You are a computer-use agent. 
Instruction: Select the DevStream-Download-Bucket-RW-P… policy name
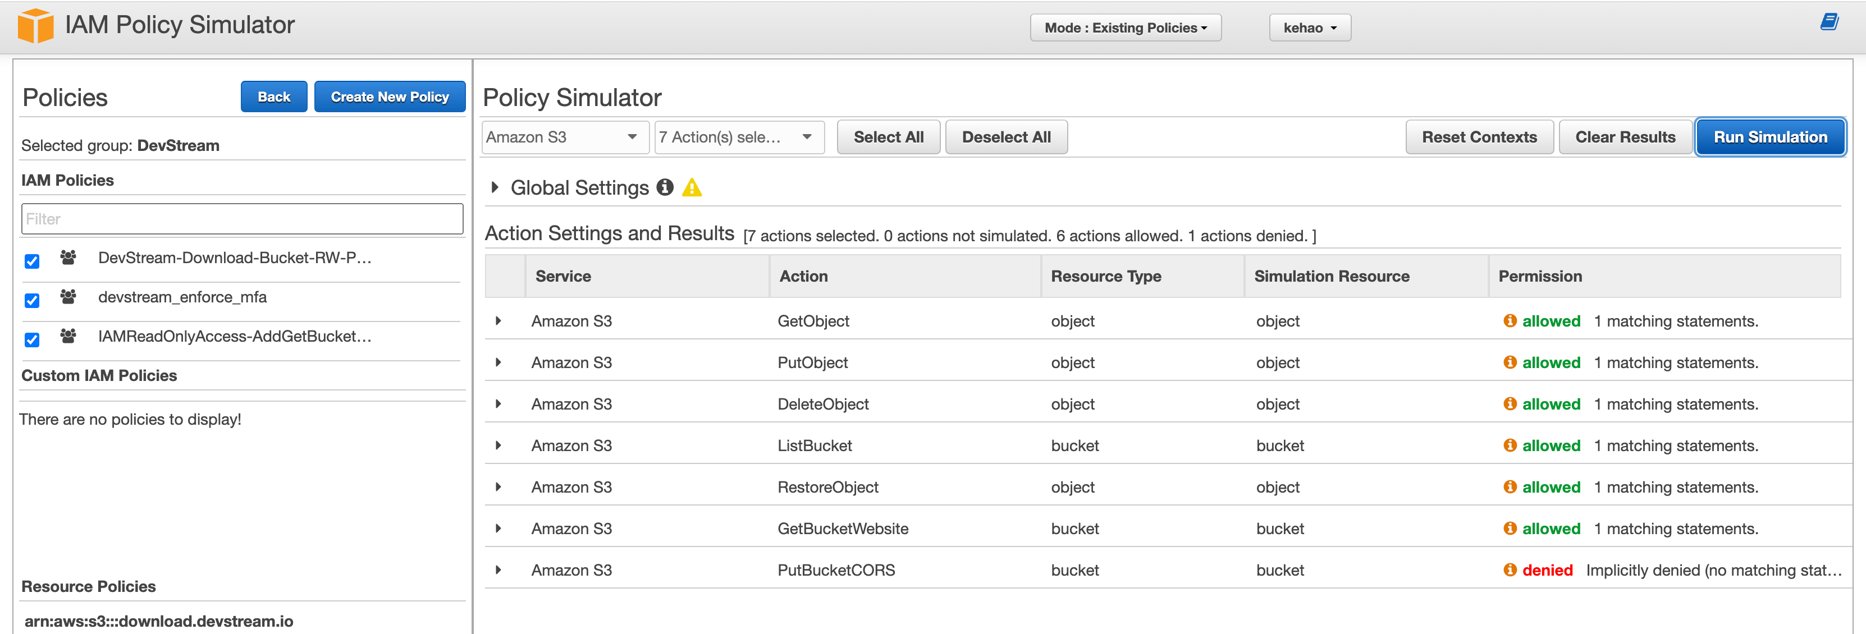[235, 258]
